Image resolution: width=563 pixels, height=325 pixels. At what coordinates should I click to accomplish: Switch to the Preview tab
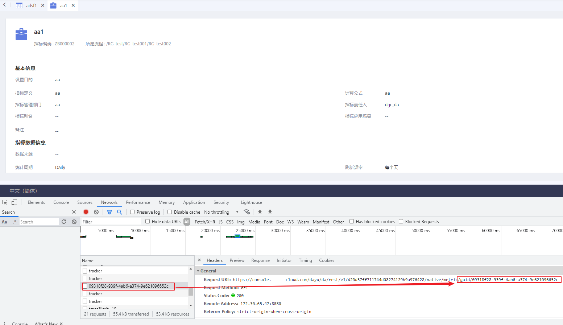click(237, 260)
